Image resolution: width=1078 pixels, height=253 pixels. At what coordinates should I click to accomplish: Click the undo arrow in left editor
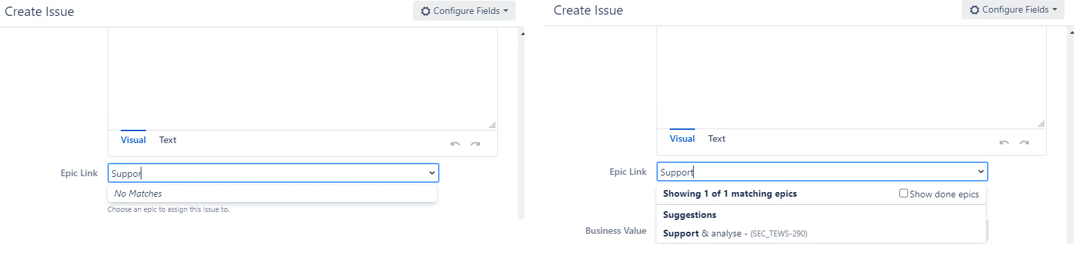click(x=455, y=144)
